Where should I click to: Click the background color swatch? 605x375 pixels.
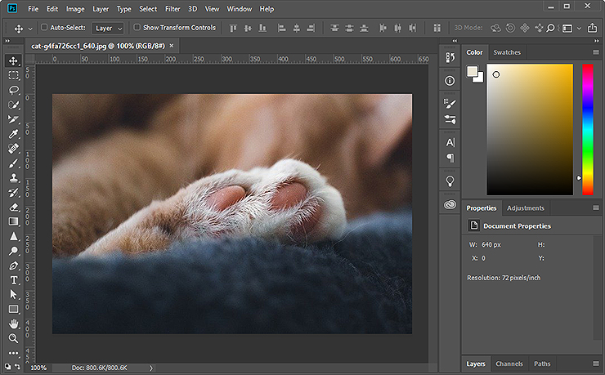[x=479, y=78]
